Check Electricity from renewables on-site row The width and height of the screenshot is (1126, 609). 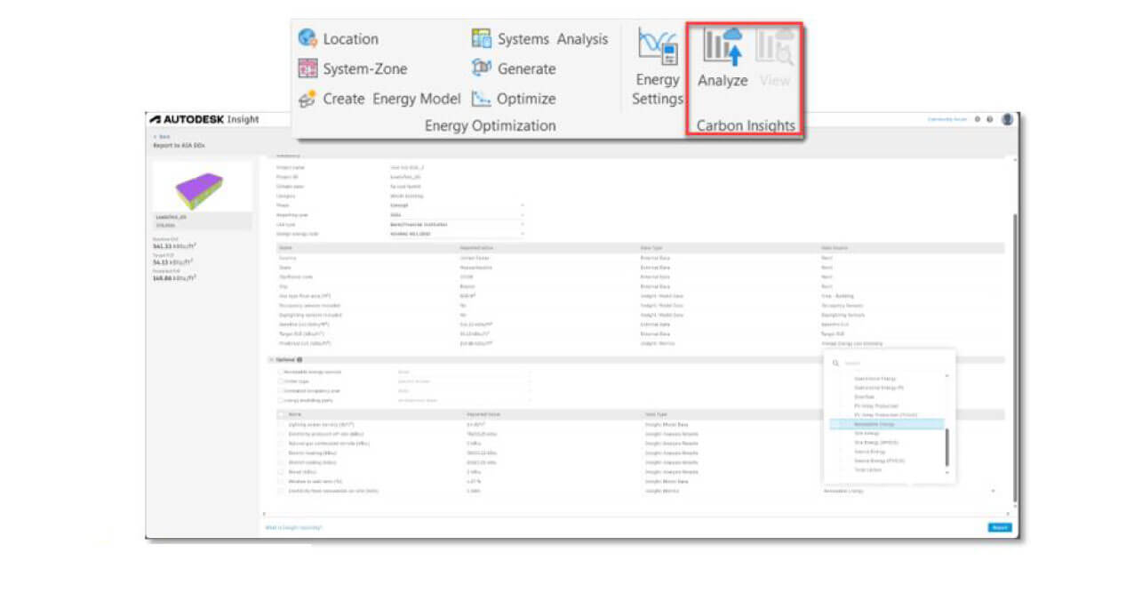[x=282, y=491]
